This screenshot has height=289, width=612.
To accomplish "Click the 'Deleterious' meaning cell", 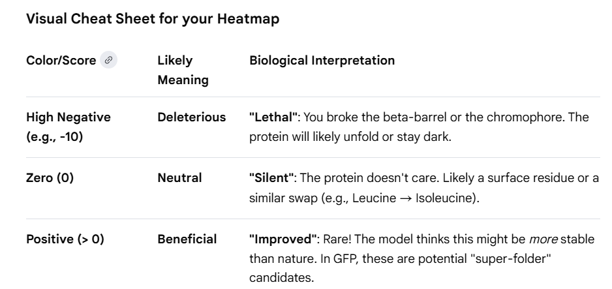I will pyautogui.click(x=192, y=117).
